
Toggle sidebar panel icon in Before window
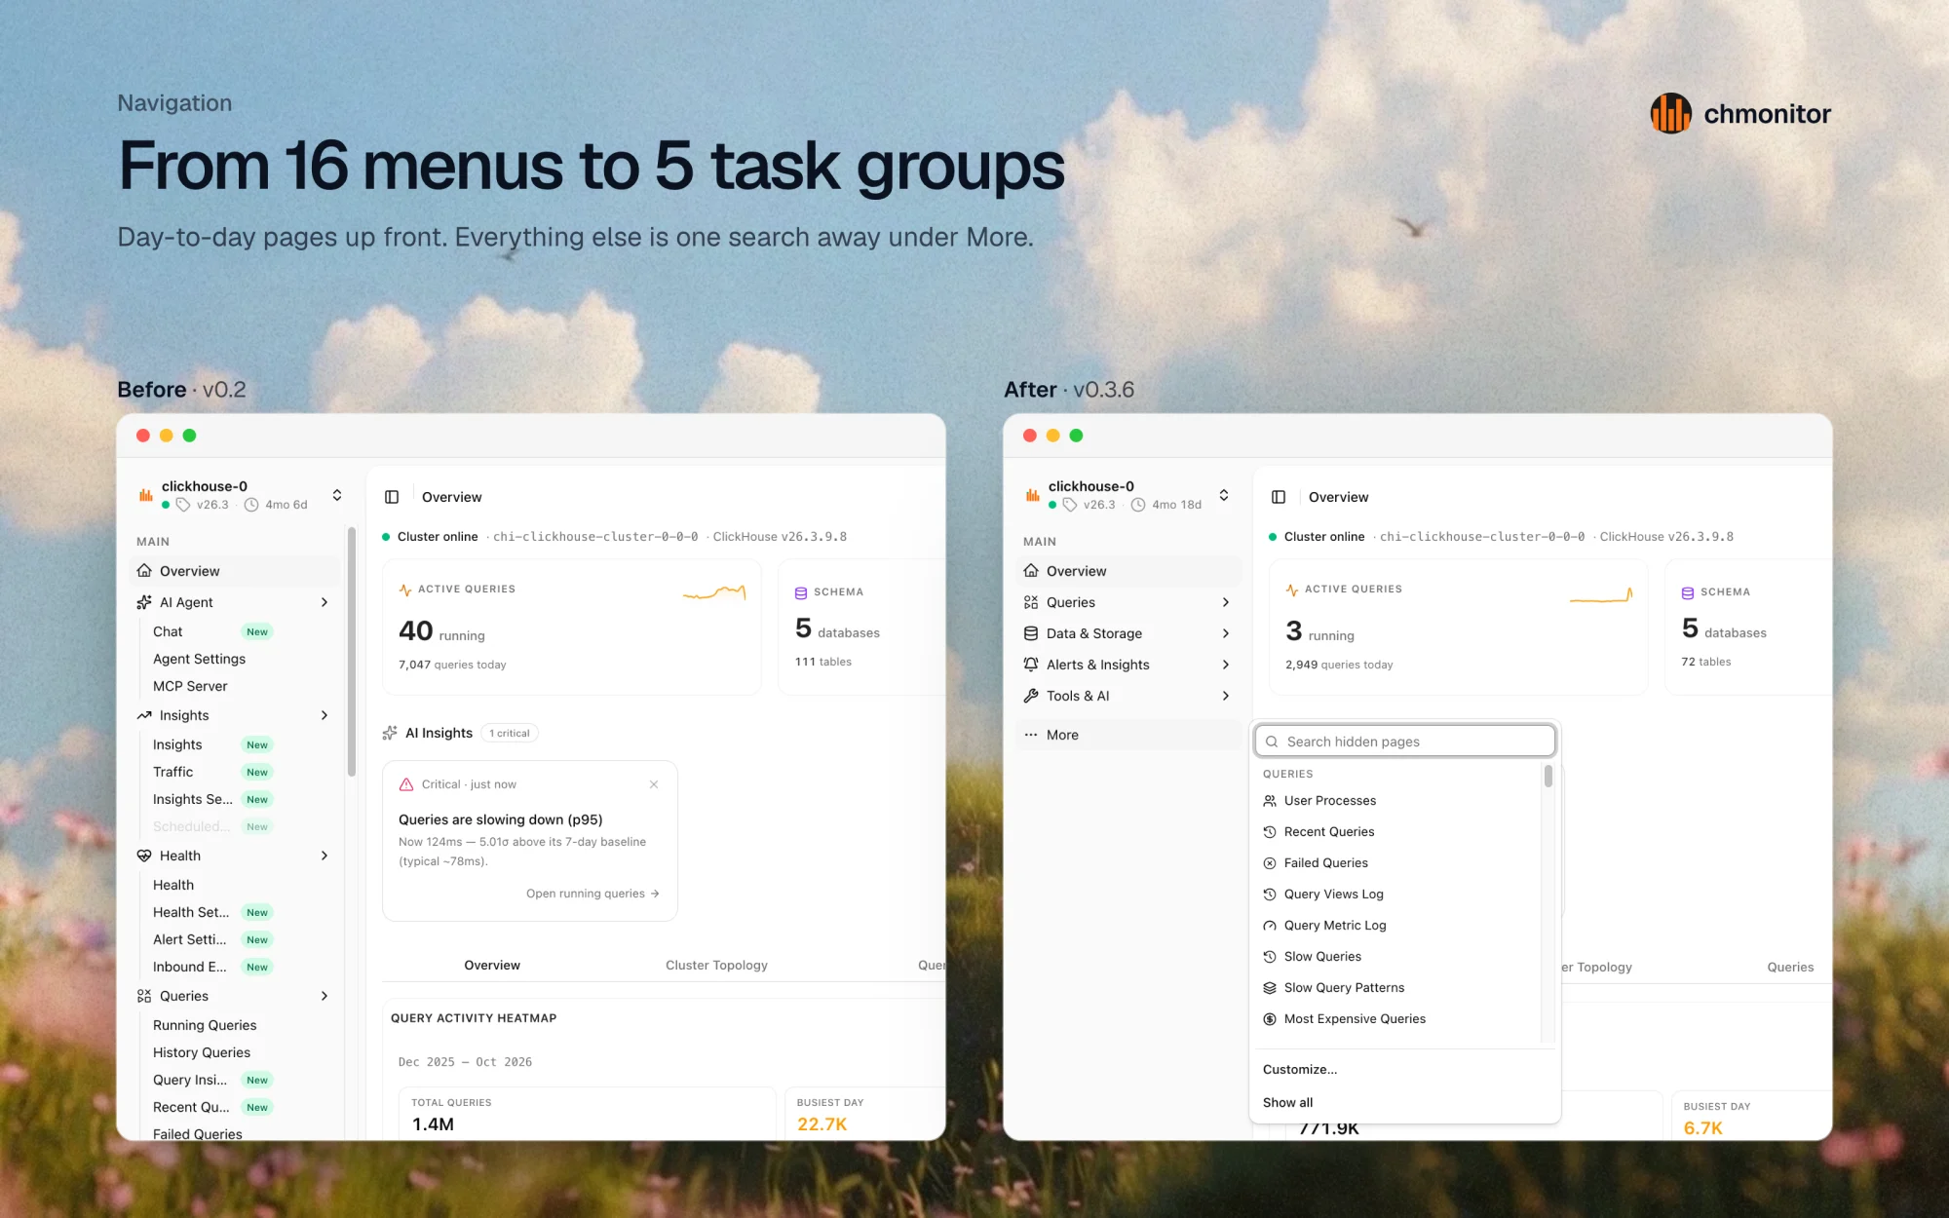coord(392,497)
